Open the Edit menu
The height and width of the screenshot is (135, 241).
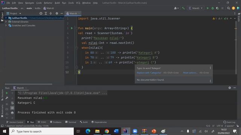14,3
